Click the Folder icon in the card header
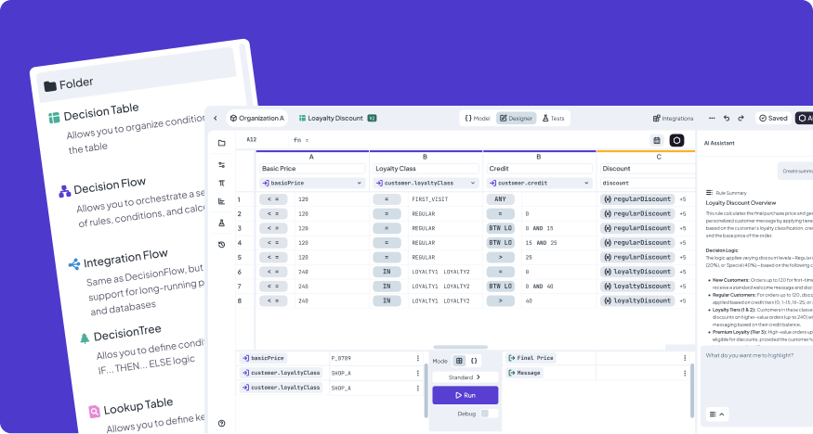 [50, 86]
